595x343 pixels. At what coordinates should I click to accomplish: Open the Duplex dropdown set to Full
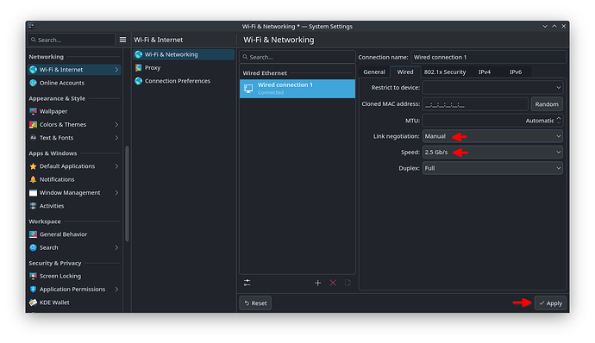(x=492, y=168)
